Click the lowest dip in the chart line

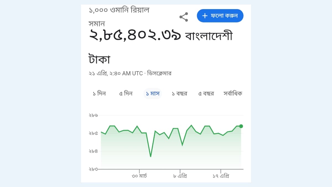pyautogui.click(x=151, y=157)
